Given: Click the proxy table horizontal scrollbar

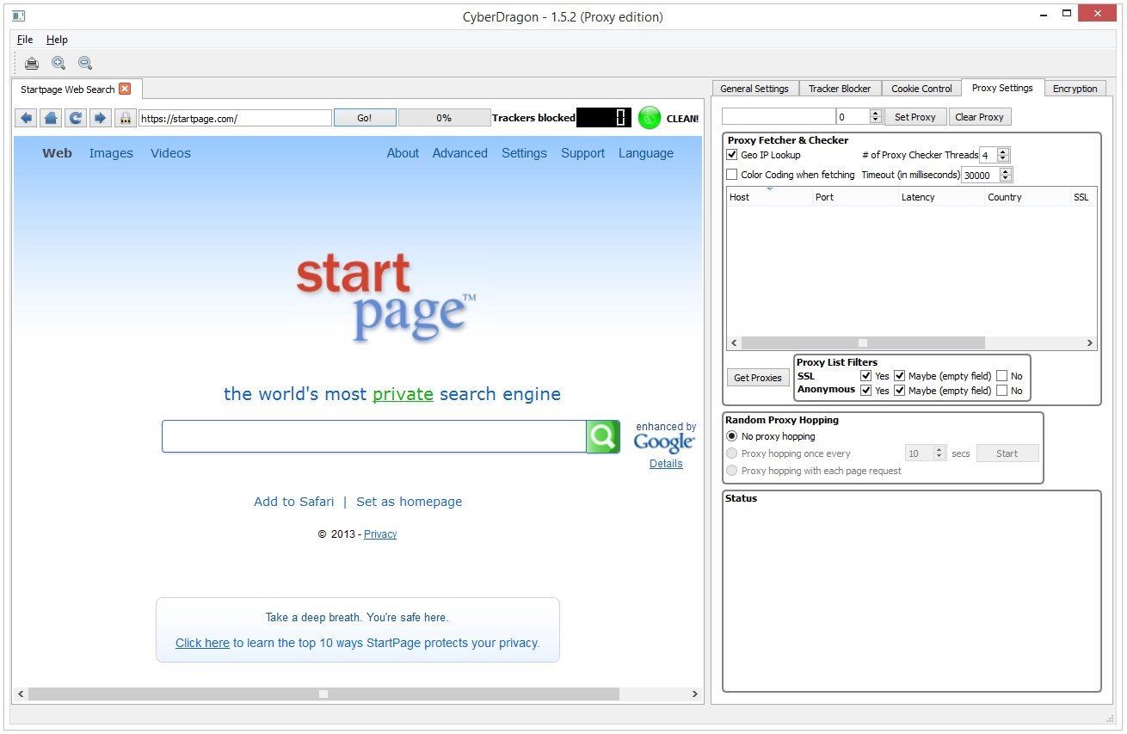Looking at the screenshot, I should tap(863, 342).
